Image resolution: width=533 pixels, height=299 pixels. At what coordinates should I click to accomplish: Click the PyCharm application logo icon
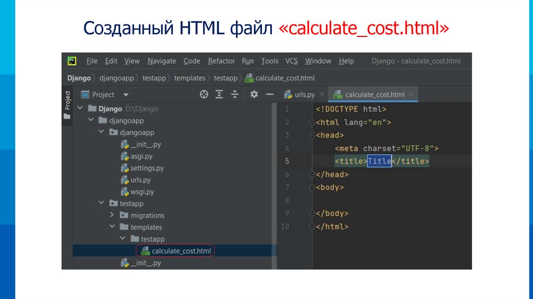[72, 61]
